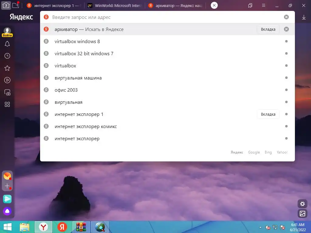Switch to the 'архиватор — Яндекс' tab

click(x=176, y=5)
